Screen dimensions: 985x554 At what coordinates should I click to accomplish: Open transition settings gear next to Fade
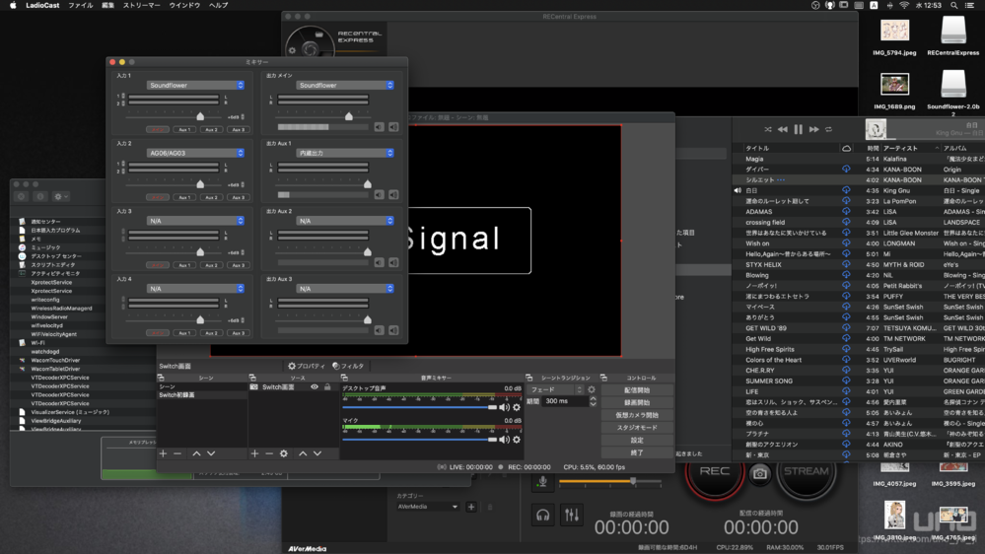coord(592,389)
